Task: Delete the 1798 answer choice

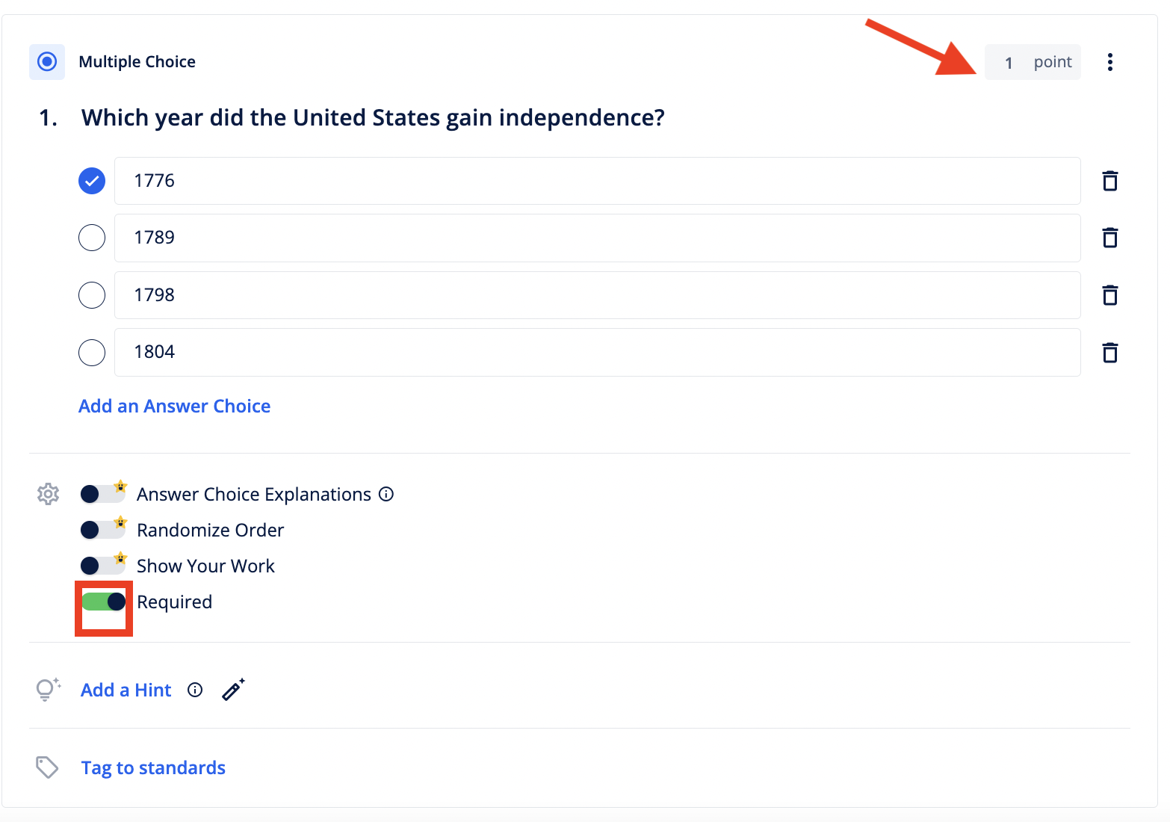Action: (x=1109, y=294)
